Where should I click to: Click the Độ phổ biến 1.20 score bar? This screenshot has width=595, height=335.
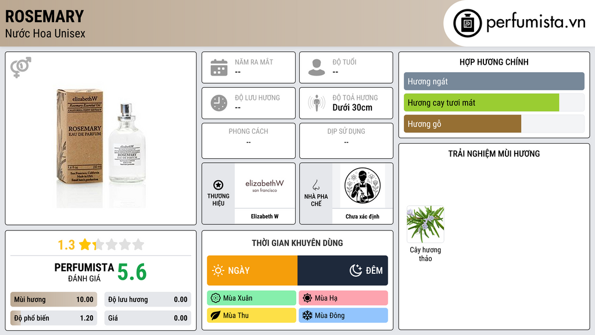(53, 318)
